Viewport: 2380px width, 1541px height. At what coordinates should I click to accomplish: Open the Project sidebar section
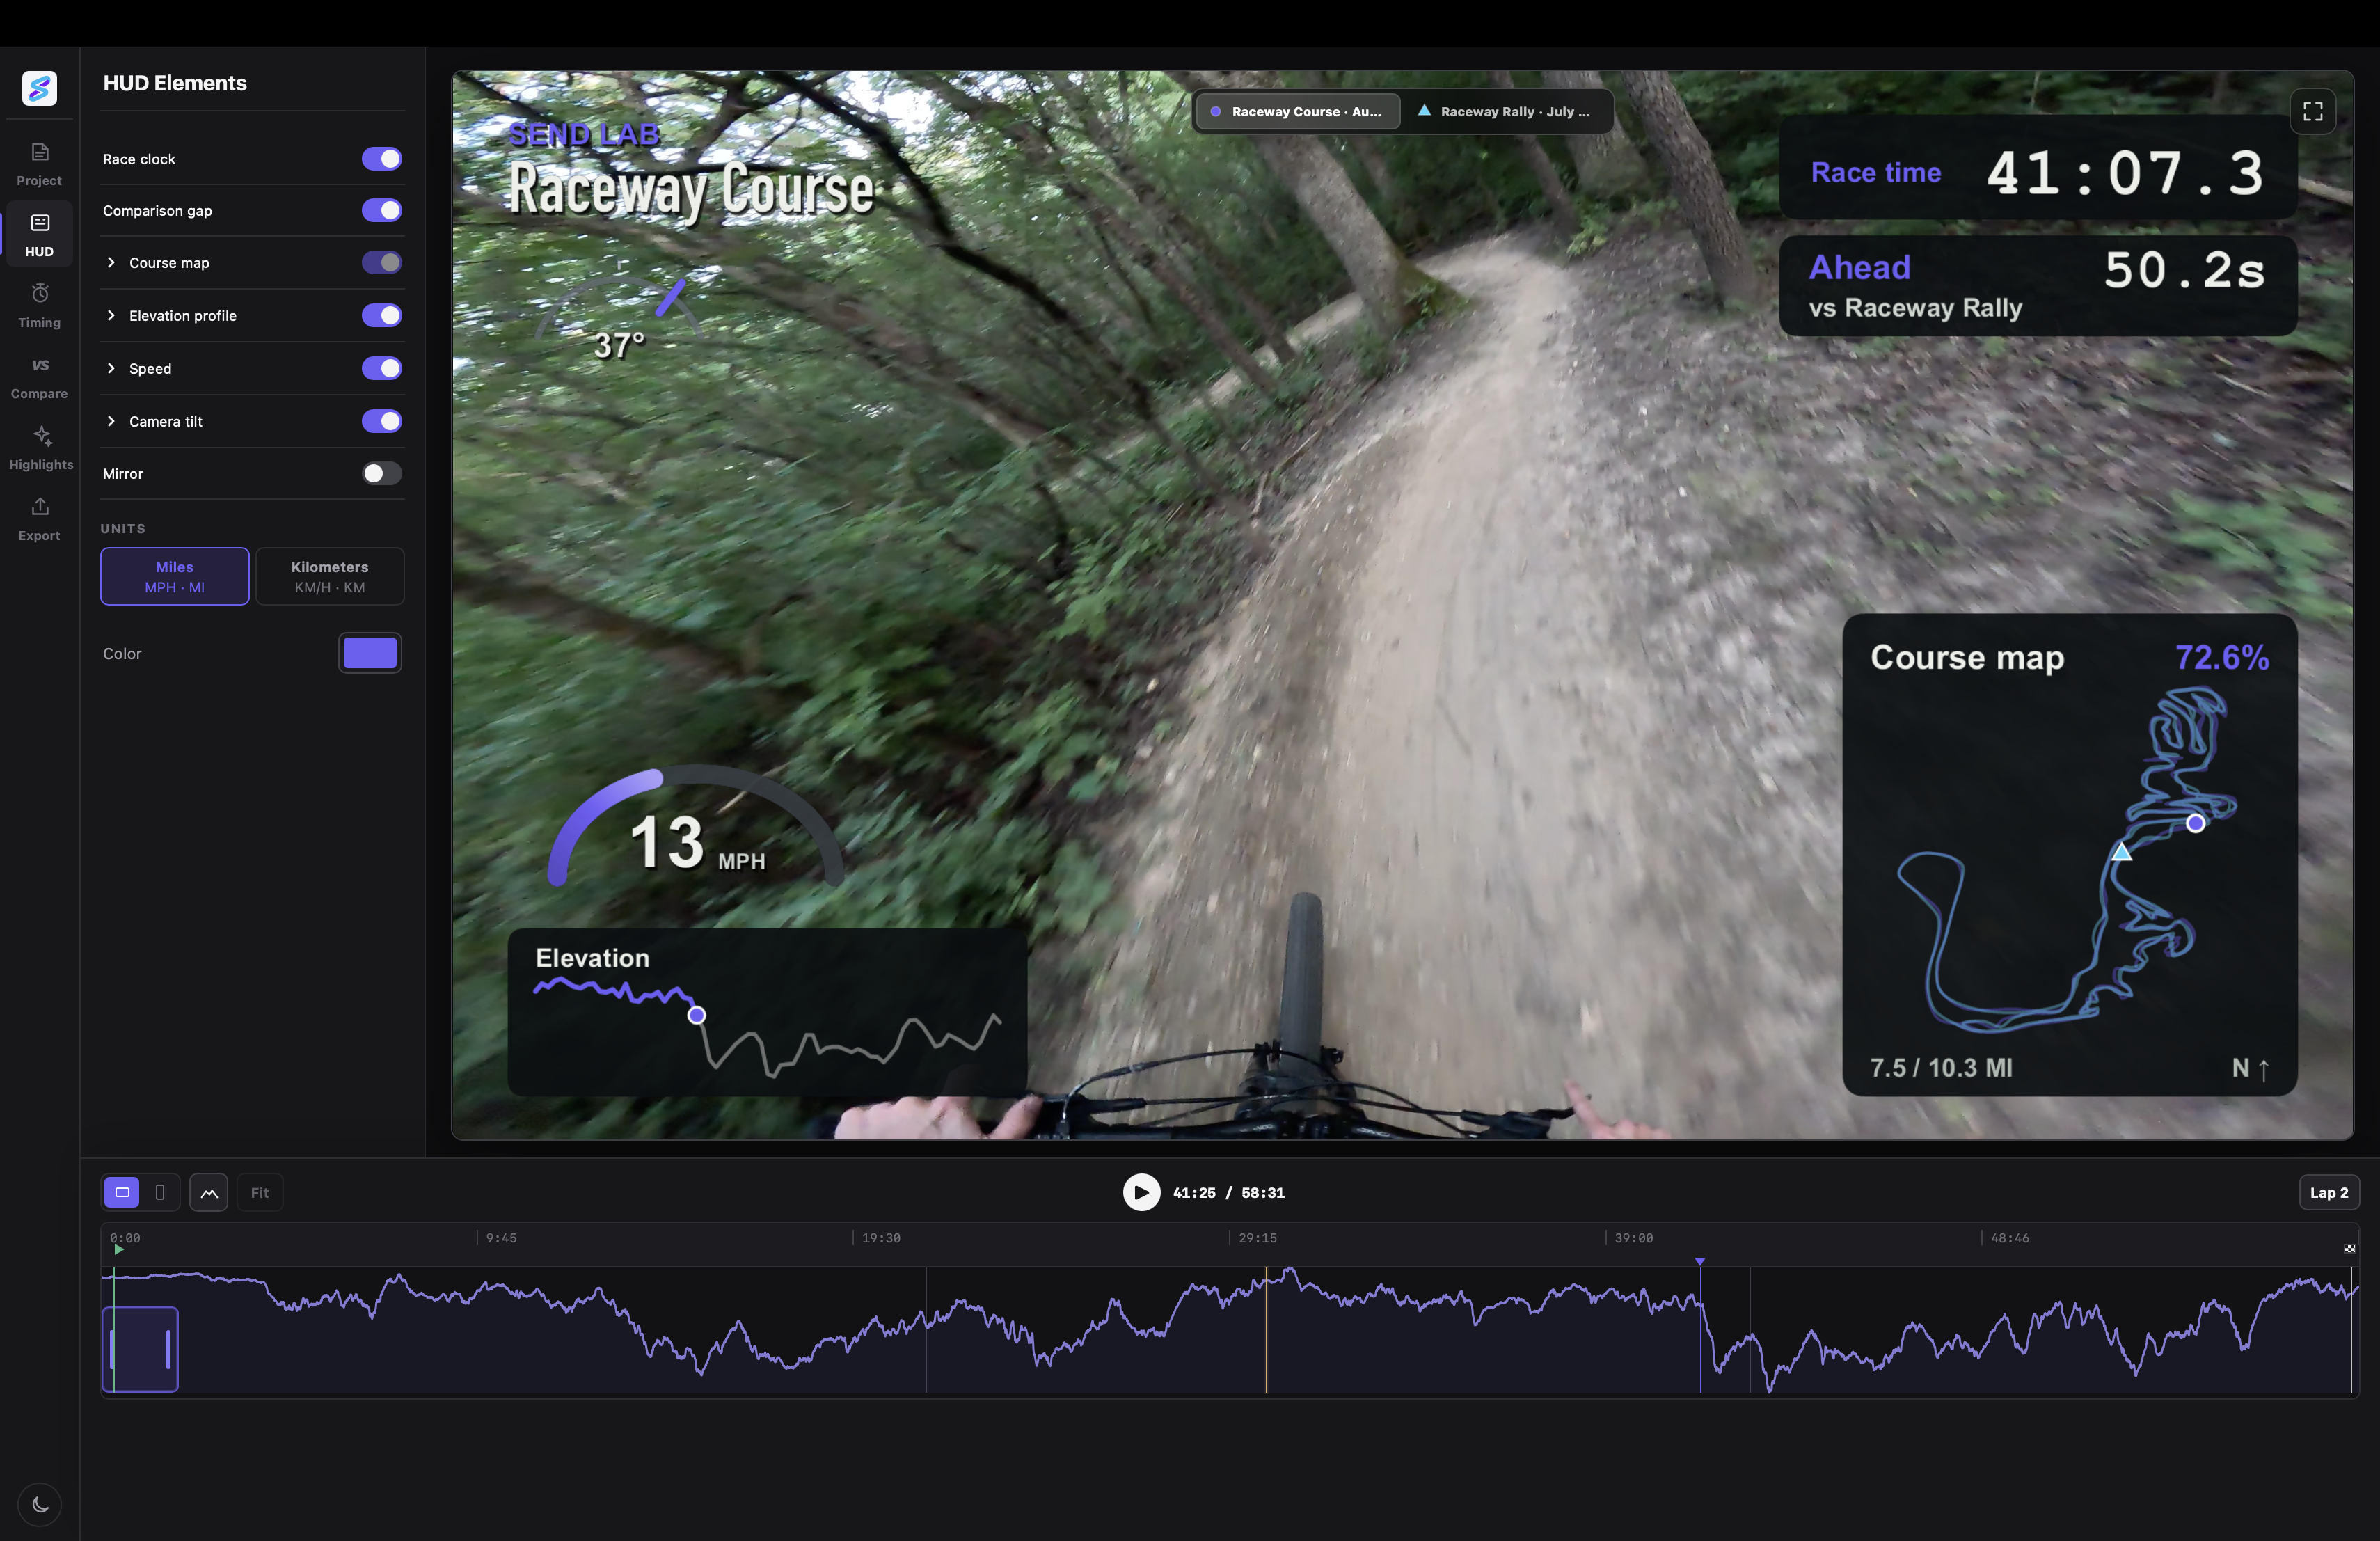click(39, 164)
